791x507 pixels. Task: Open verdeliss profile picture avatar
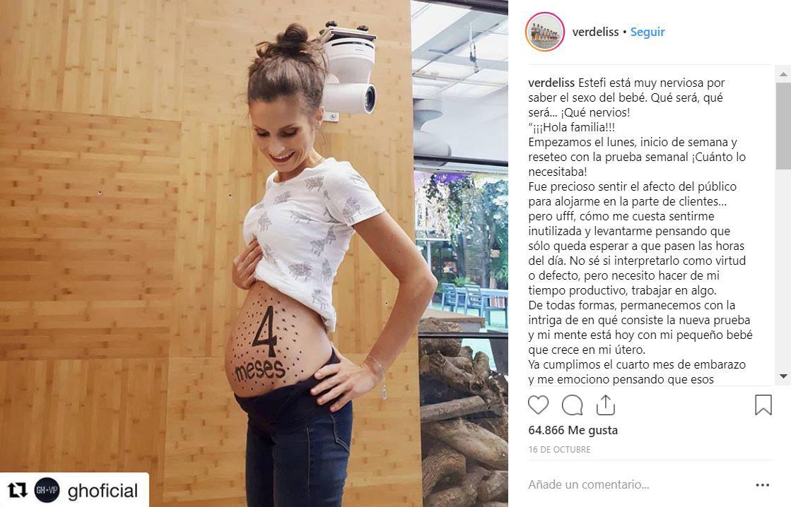tap(545, 32)
